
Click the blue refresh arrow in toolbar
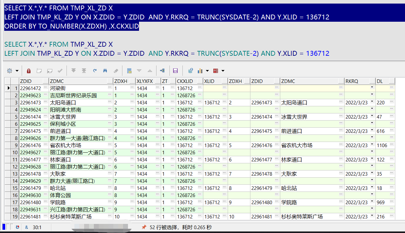coord(95,71)
